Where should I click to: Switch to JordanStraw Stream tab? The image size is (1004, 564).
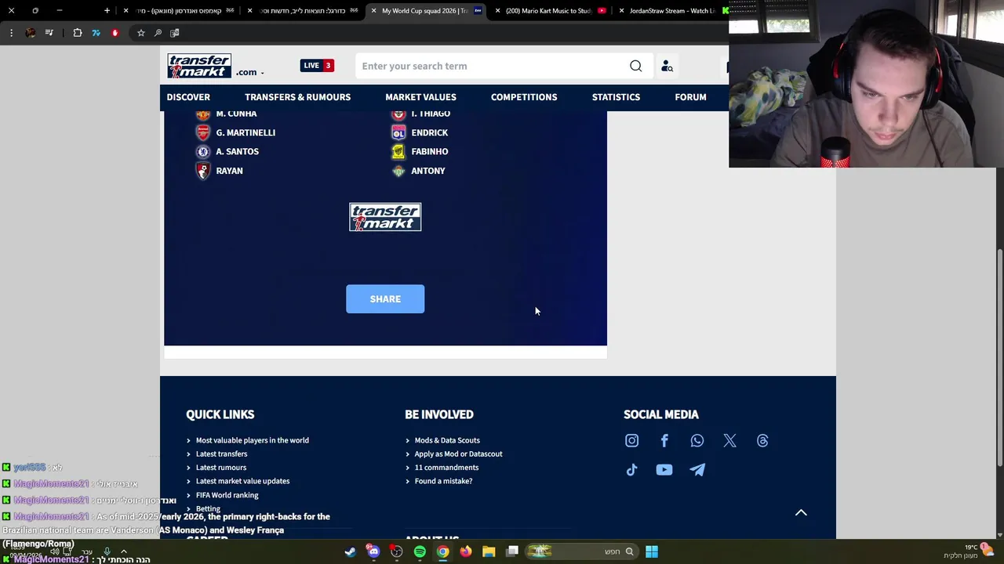[x=671, y=11]
